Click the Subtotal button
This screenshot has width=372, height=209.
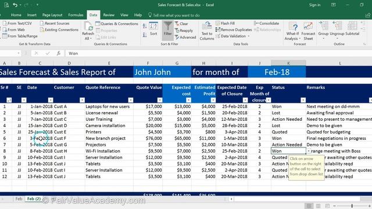[x=352, y=29]
